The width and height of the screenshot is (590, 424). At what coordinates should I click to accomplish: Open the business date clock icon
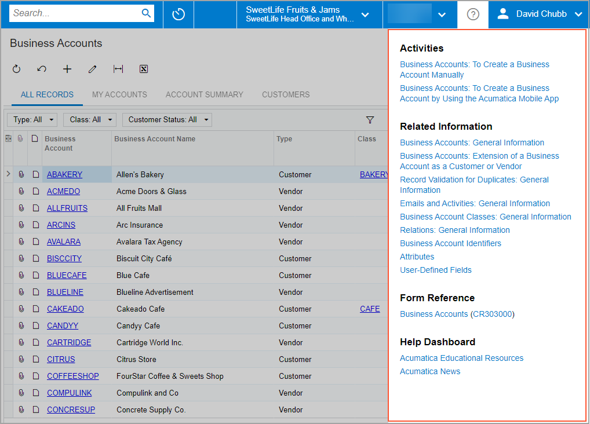click(x=179, y=14)
